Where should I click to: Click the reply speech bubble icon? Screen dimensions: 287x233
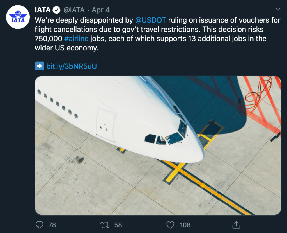coord(39,225)
